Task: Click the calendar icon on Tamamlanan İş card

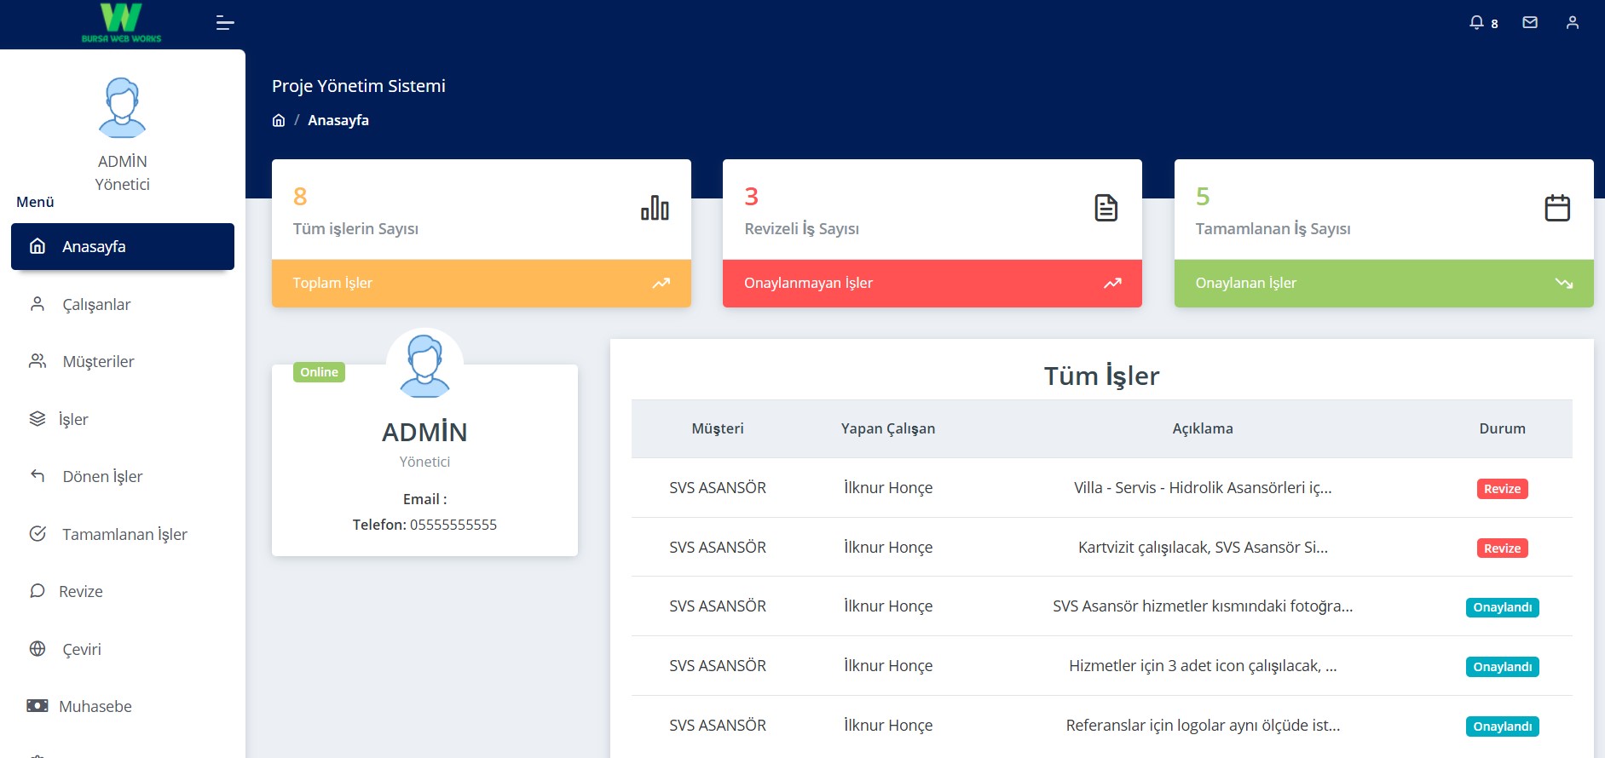Action: point(1557,208)
